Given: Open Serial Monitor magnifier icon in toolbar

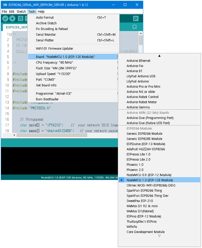Looking at the screenshot, I should tap(136, 19).
